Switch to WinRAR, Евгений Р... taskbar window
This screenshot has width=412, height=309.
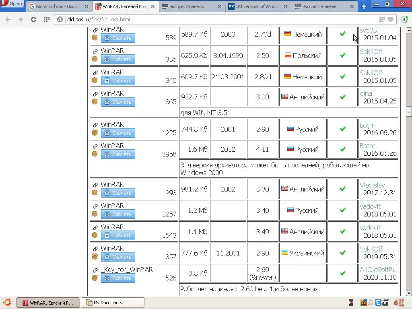tap(48, 303)
